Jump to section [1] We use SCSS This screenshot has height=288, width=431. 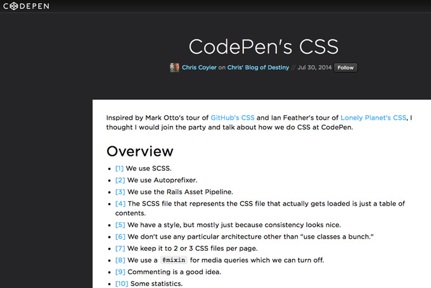[119, 168]
